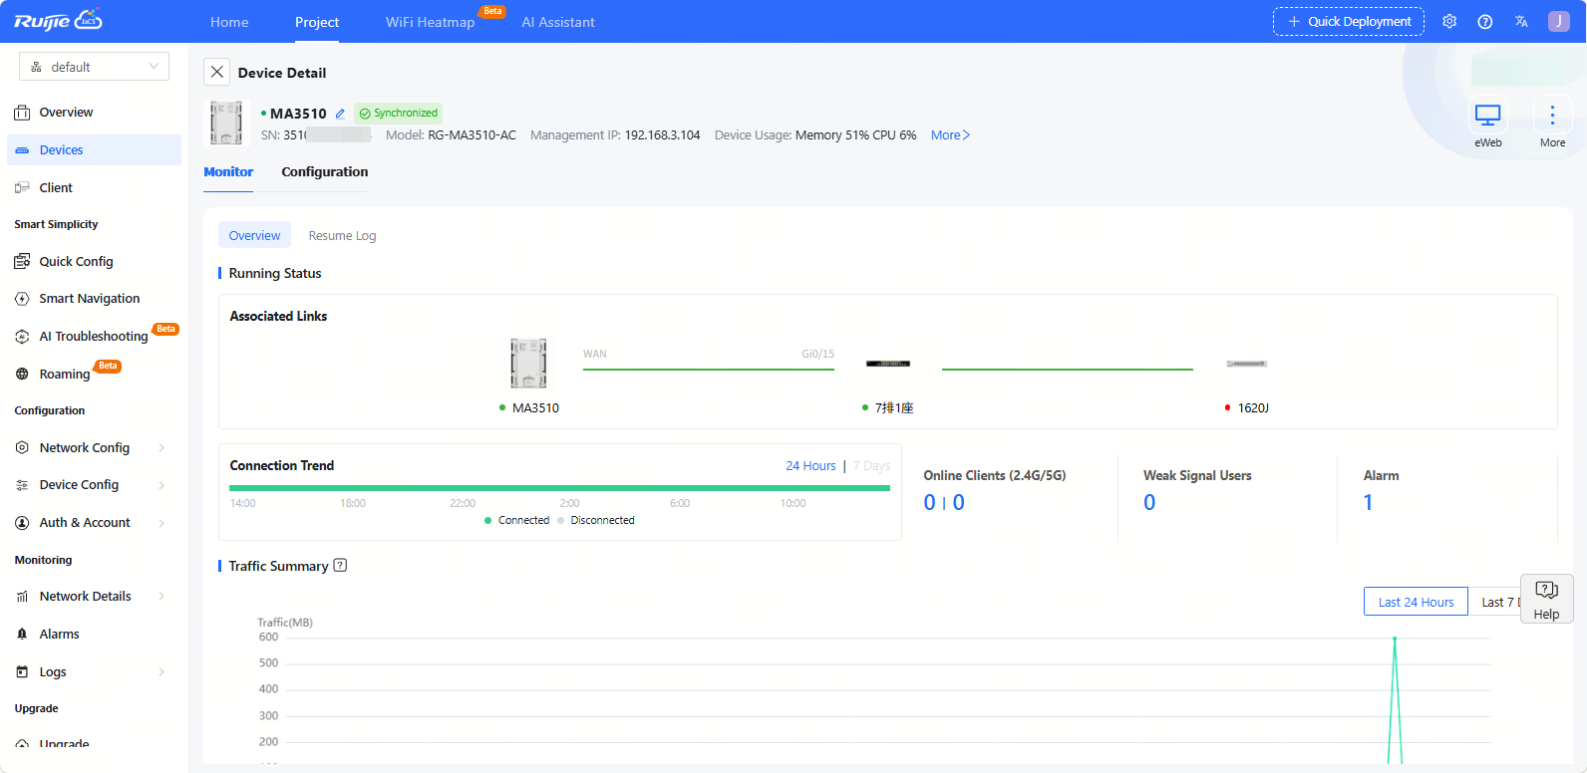Click the More link after CPU usage
Viewport: 1587px width, 773px height.
(950, 135)
